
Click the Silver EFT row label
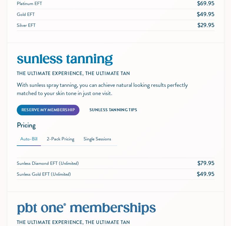26,25
